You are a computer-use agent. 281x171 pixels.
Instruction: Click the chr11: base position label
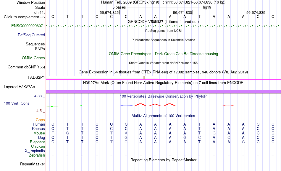click(x=39, y=12)
